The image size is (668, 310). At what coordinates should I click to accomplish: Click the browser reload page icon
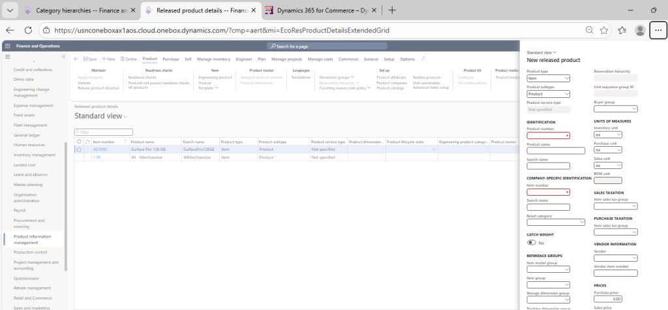pyautogui.click(x=28, y=30)
